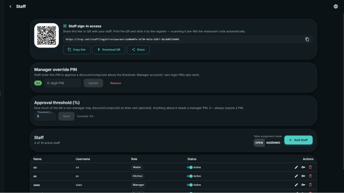Click the 'Currently: 5%' text
The height and width of the screenshot is (193, 344).
pos(85,116)
